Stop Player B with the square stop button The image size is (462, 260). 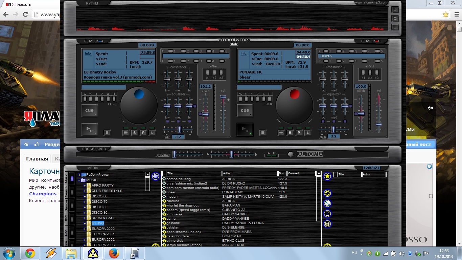point(263,133)
